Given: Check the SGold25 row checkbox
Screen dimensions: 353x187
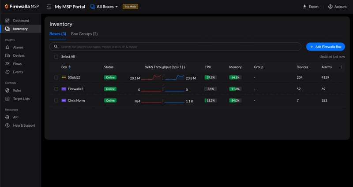Looking at the screenshot, I should pyautogui.click(x=56, y=77).
